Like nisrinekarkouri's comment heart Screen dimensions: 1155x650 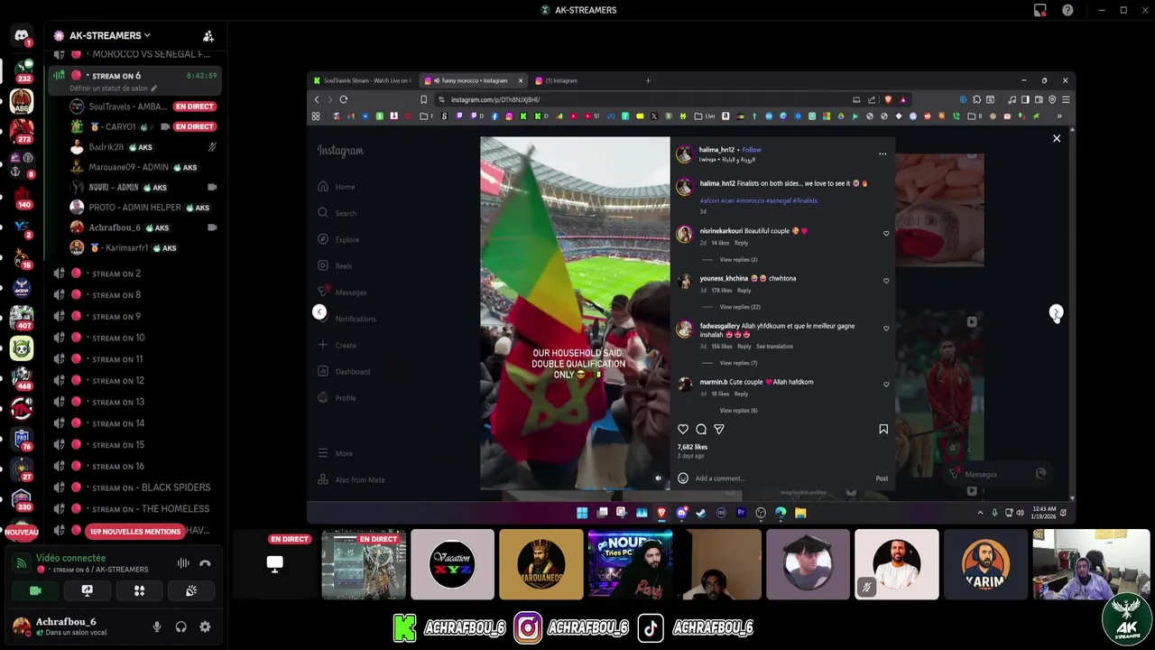tap(886, 234)
